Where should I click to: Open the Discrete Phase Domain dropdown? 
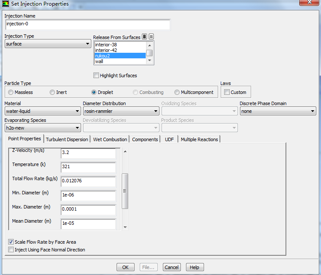(277, 111)
